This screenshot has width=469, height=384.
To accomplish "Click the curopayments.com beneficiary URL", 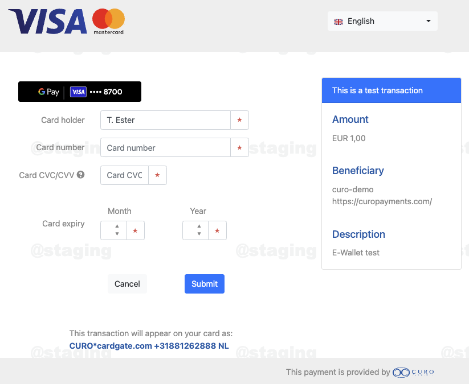I will coord(382,201).
